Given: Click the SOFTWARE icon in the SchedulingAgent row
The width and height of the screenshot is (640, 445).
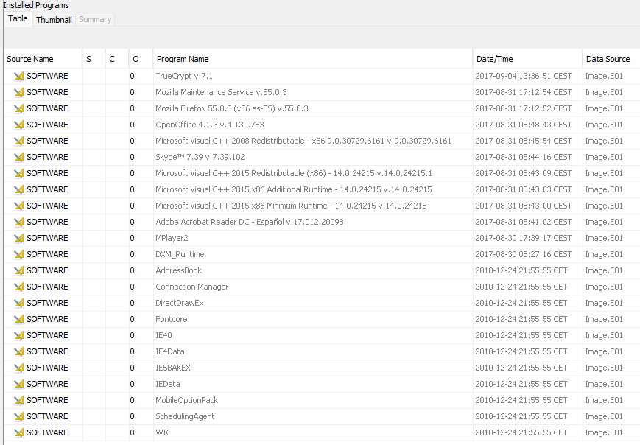Looking at the screenshot, I should pos(18,416).
